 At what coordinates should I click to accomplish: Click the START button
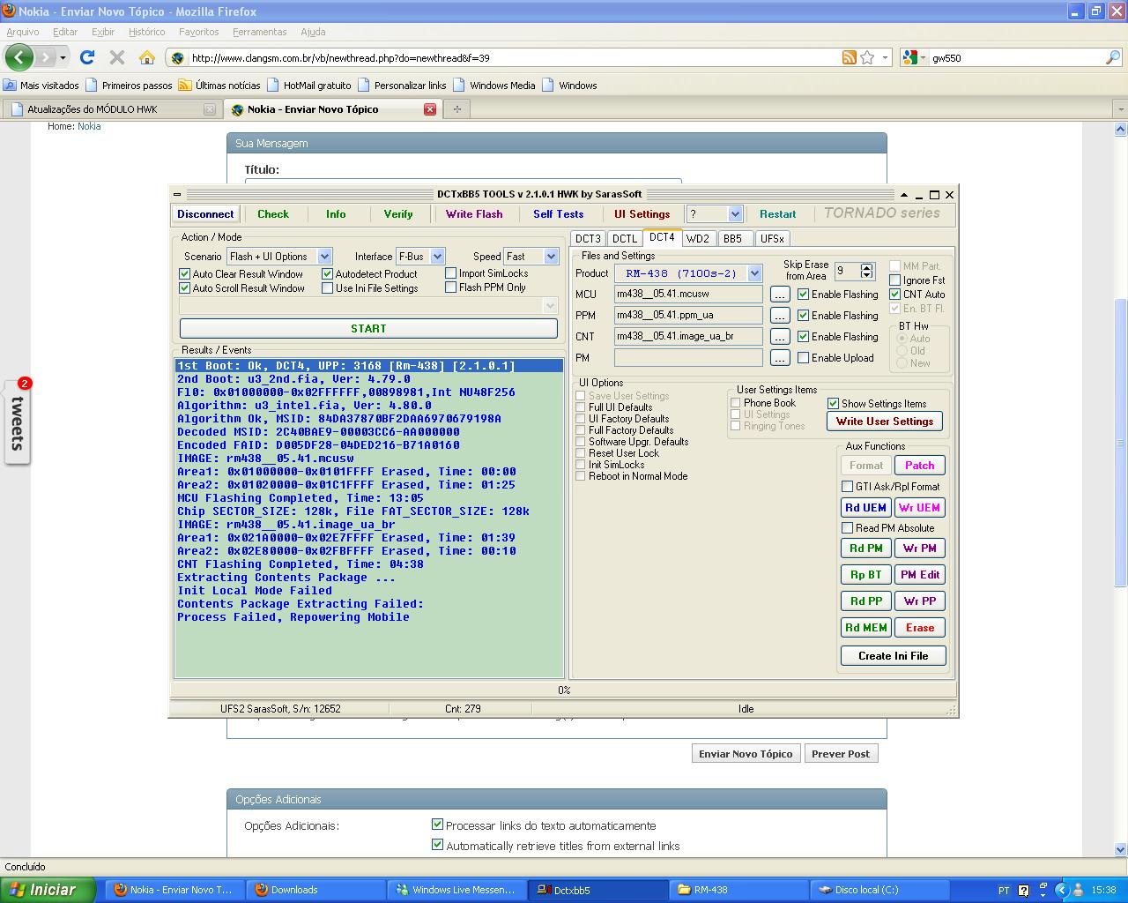(368, 328)
